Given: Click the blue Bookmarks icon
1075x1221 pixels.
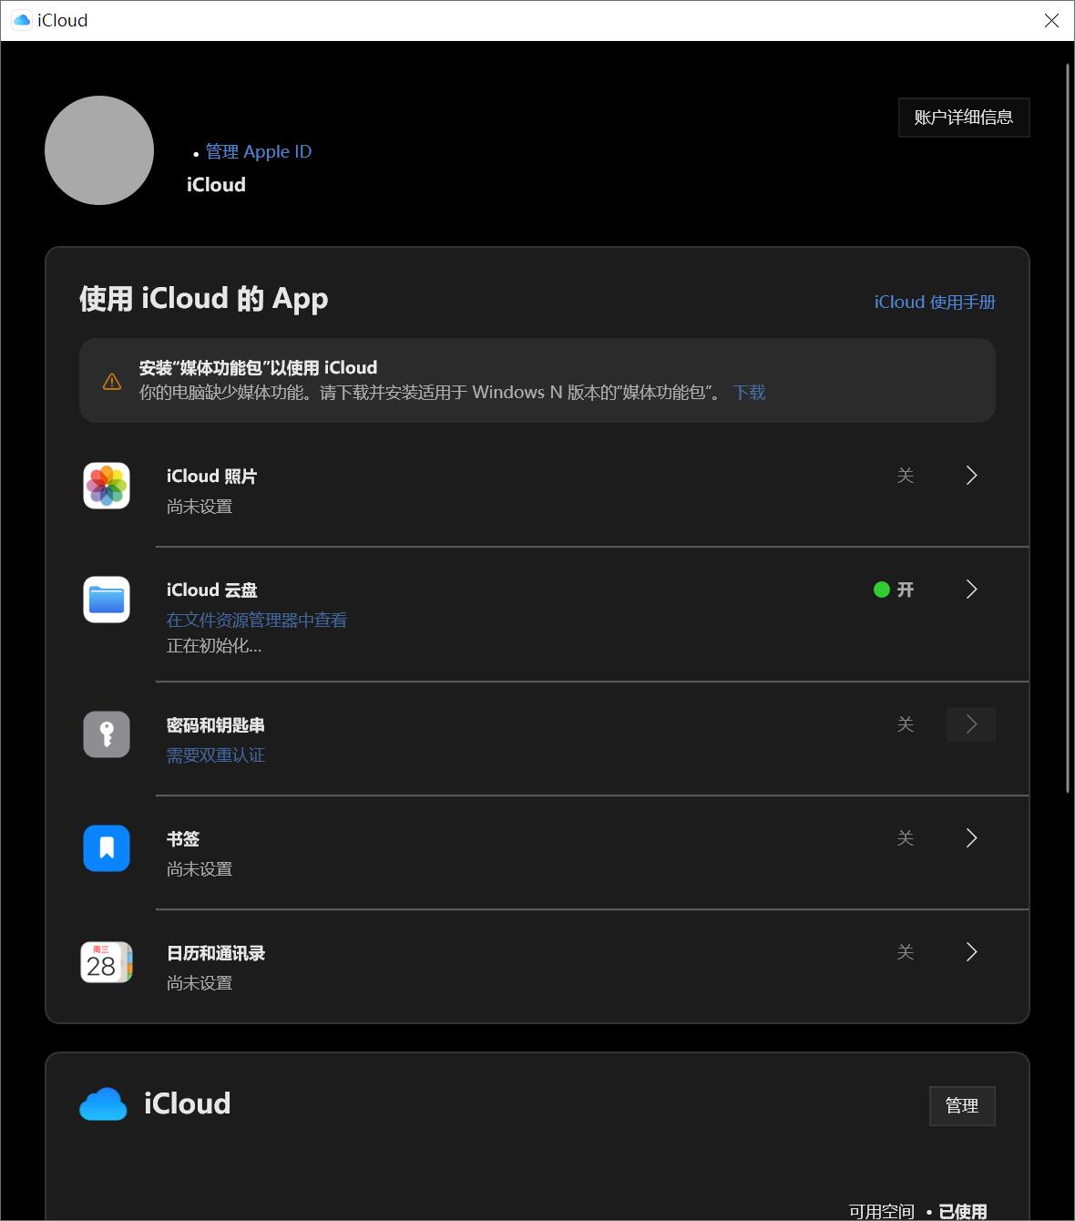Looking at the screenshot, I should [107, 848].
